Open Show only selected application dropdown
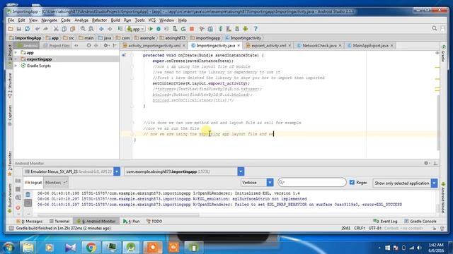Viewport: 453px width, 254px height. coord(434,183)
